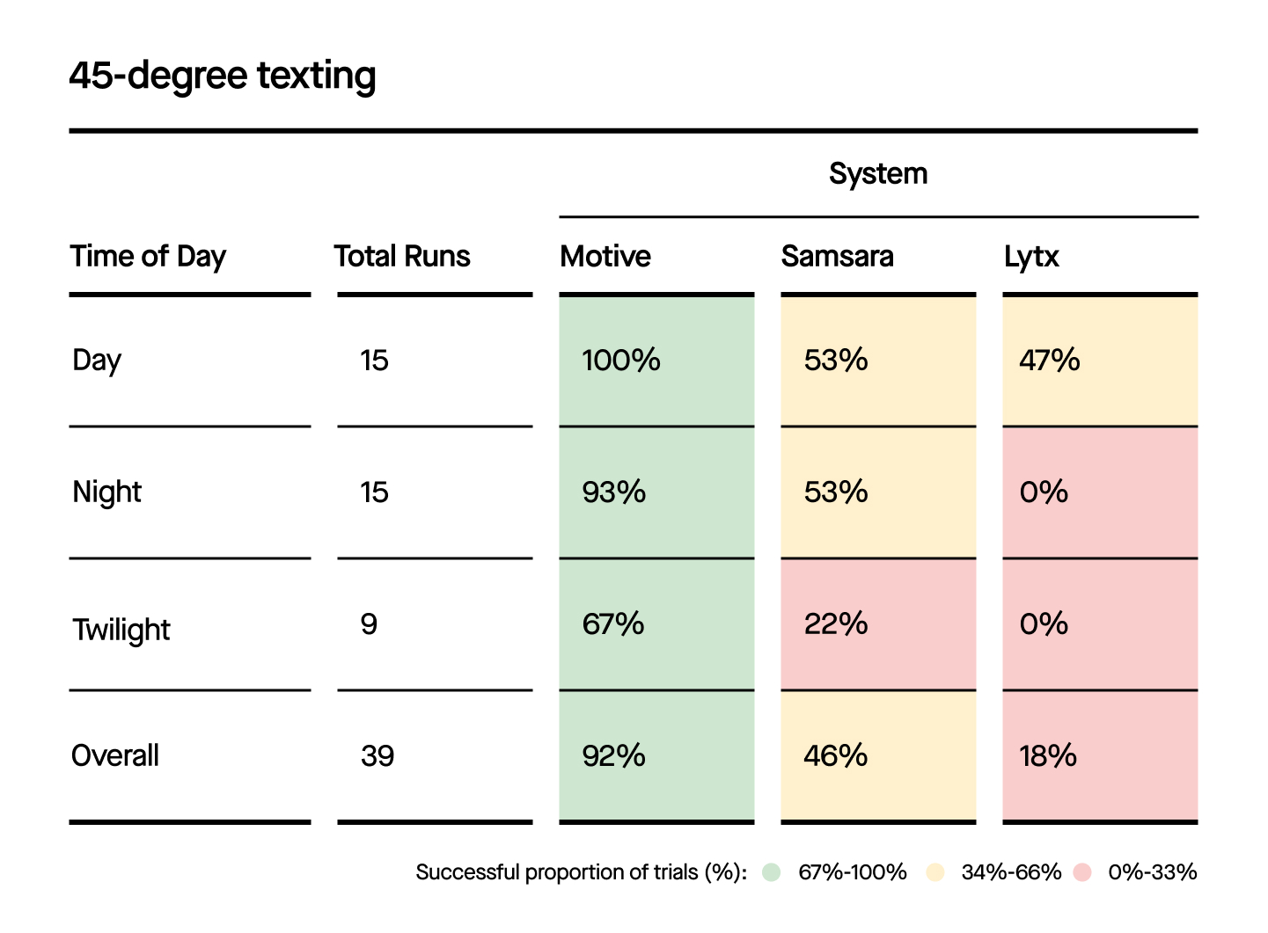Click the Samsara Twilight 22% cell
Image resolution: width=1268 pixels, height=933 pixels.
pos(878,624)
